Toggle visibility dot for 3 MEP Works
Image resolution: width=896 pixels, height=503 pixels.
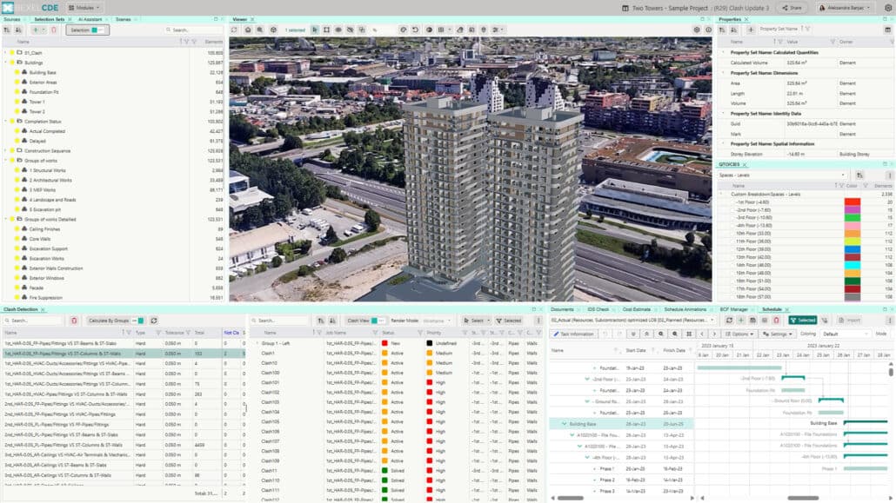[x=17, y=189]
